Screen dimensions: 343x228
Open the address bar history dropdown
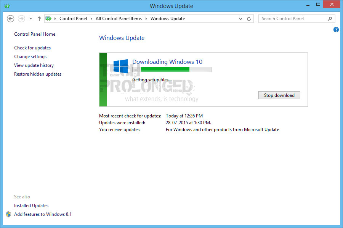pyautogui.click(x=240, y=19)
